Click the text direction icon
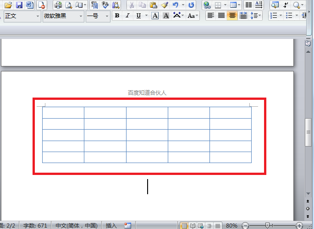The height and width of the screenshot is (229, 314). (259, 5)
